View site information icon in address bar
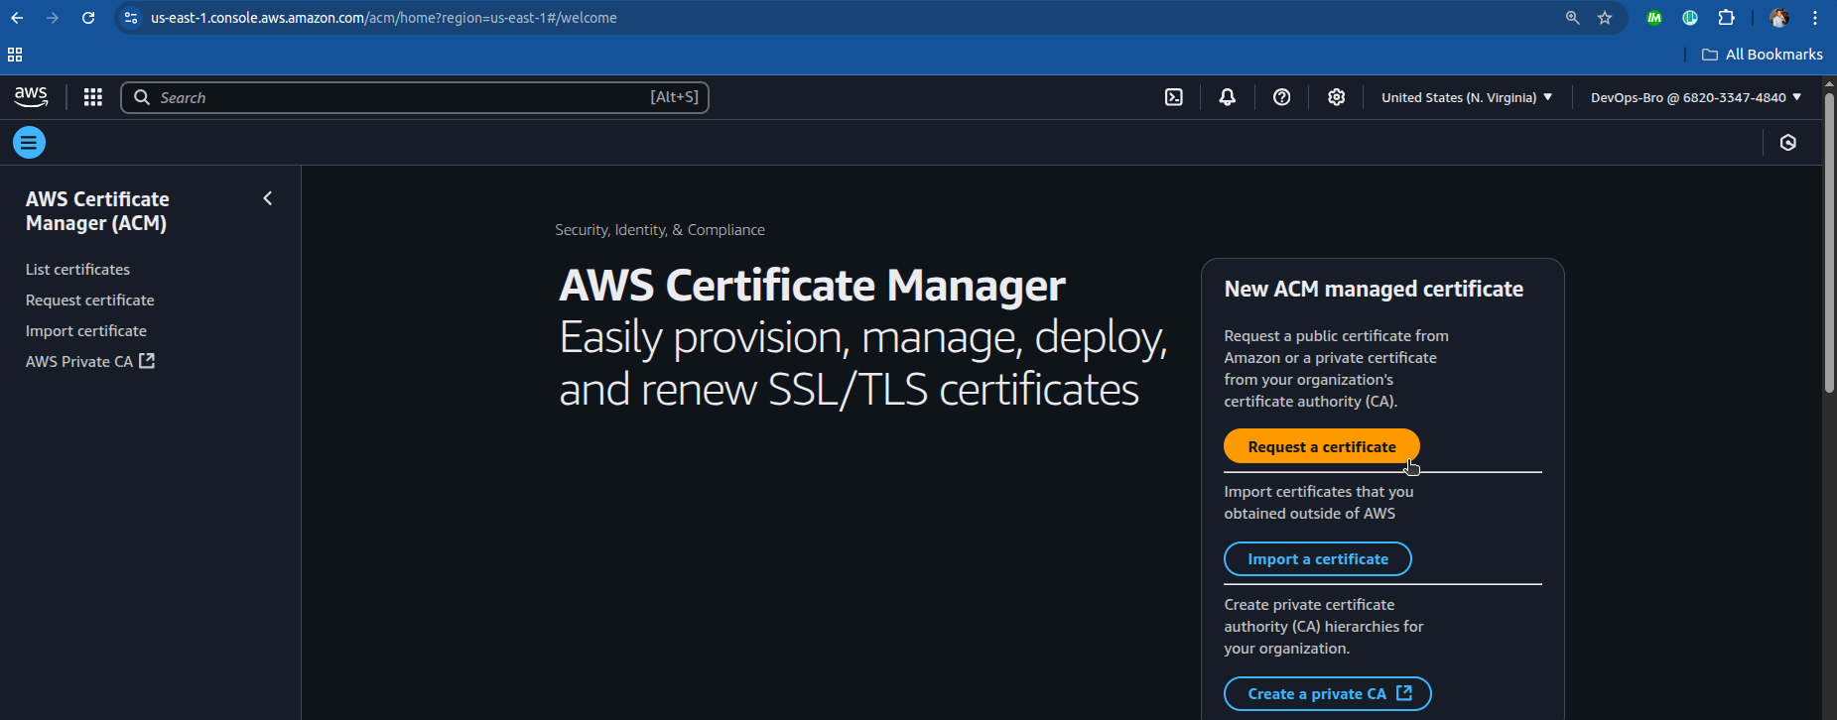This screenshot has height=720, width=1837. (131, 18)
